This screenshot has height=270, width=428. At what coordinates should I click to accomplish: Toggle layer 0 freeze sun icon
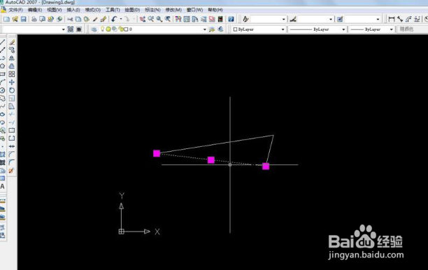click(x=108, y=29)
